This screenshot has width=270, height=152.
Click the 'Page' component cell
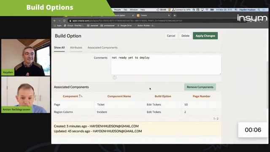pyautogui.click(x=57, y=104)
